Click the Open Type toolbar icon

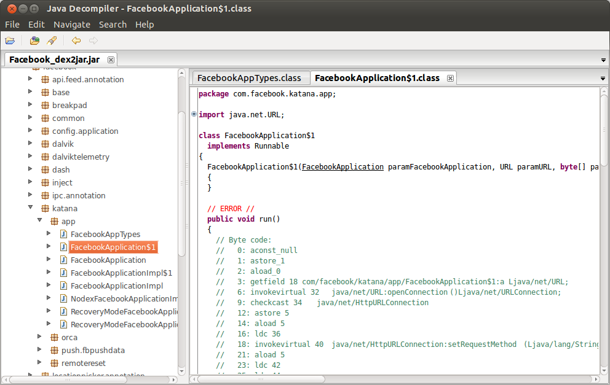34,40
